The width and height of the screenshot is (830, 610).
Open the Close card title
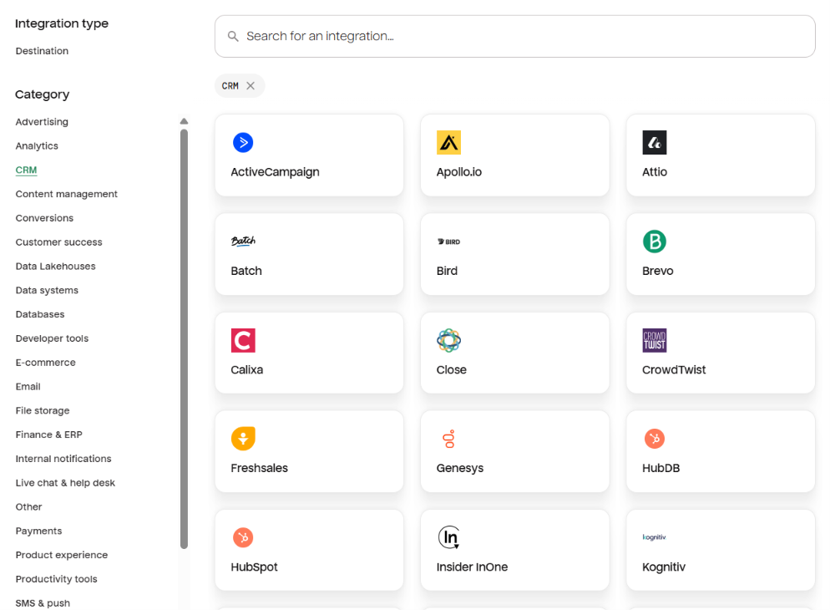(451, 369)
